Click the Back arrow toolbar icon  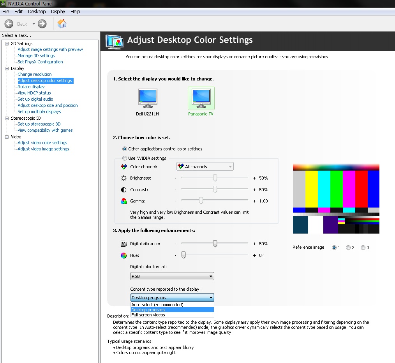(9, 24)
